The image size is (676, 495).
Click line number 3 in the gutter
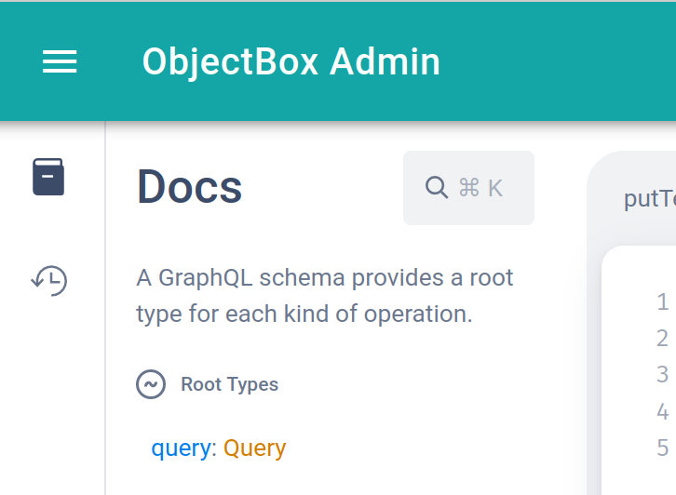click(662, 374)
